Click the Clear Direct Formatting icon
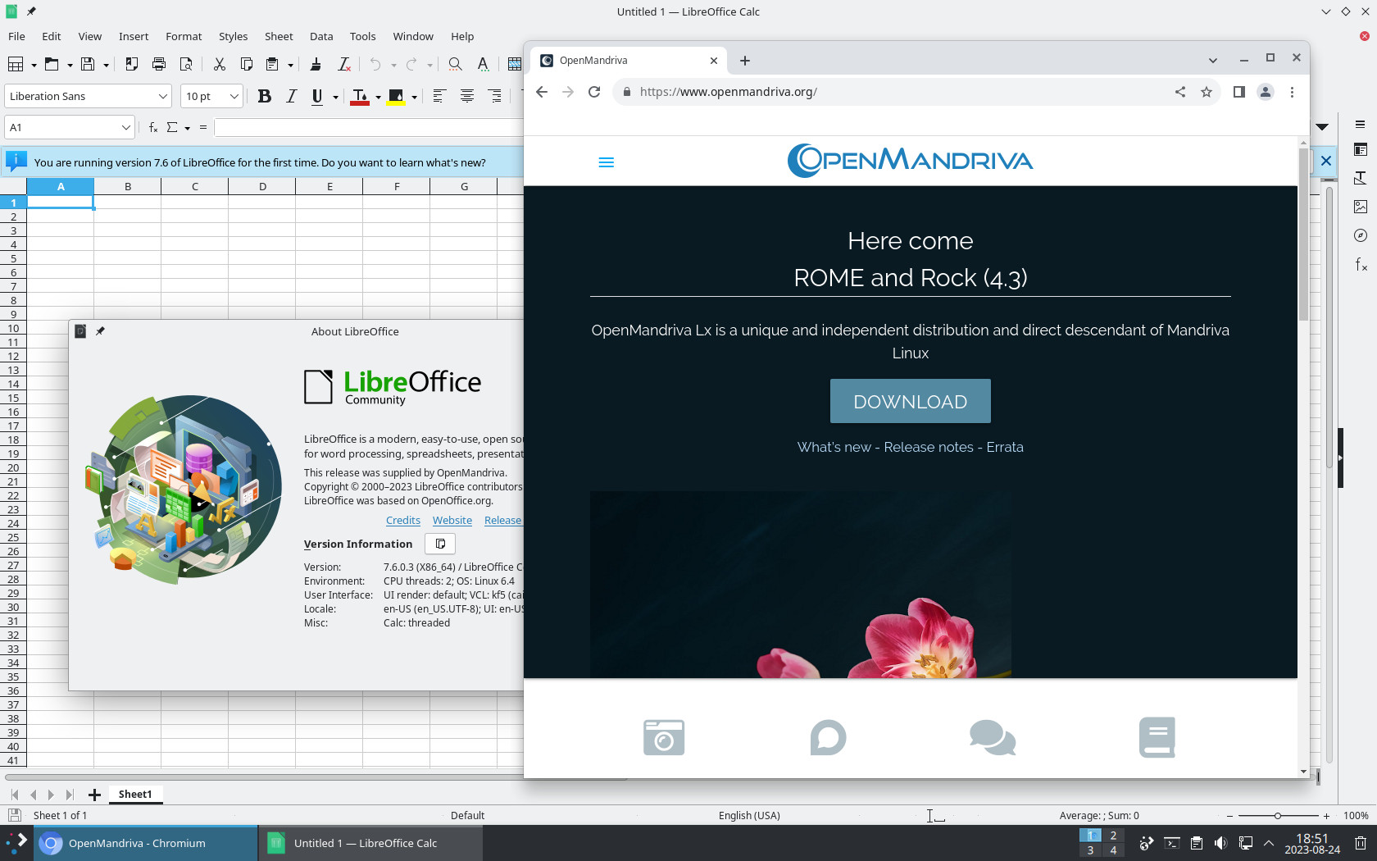The height and width of the screenshot is (861, 1377). tap(344, 64)
